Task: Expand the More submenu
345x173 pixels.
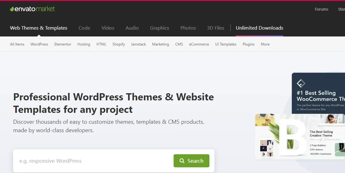Action: click(265, 44)
